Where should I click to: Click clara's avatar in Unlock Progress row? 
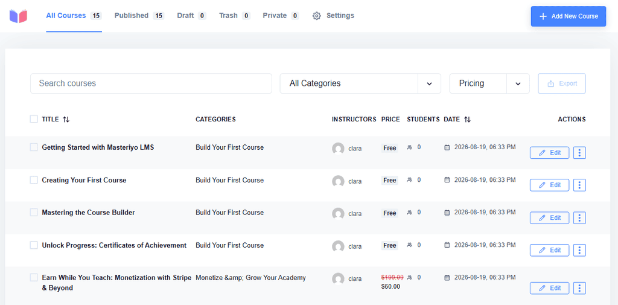pos(338,246)
